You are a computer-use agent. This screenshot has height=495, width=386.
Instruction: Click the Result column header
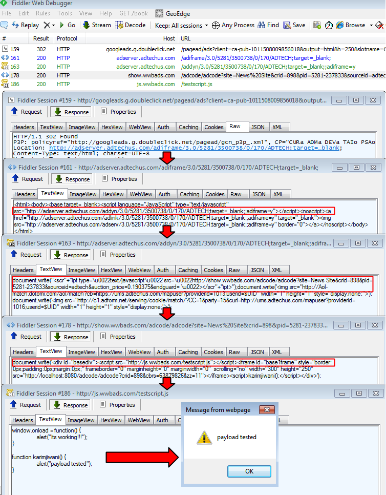click(41, 38)
